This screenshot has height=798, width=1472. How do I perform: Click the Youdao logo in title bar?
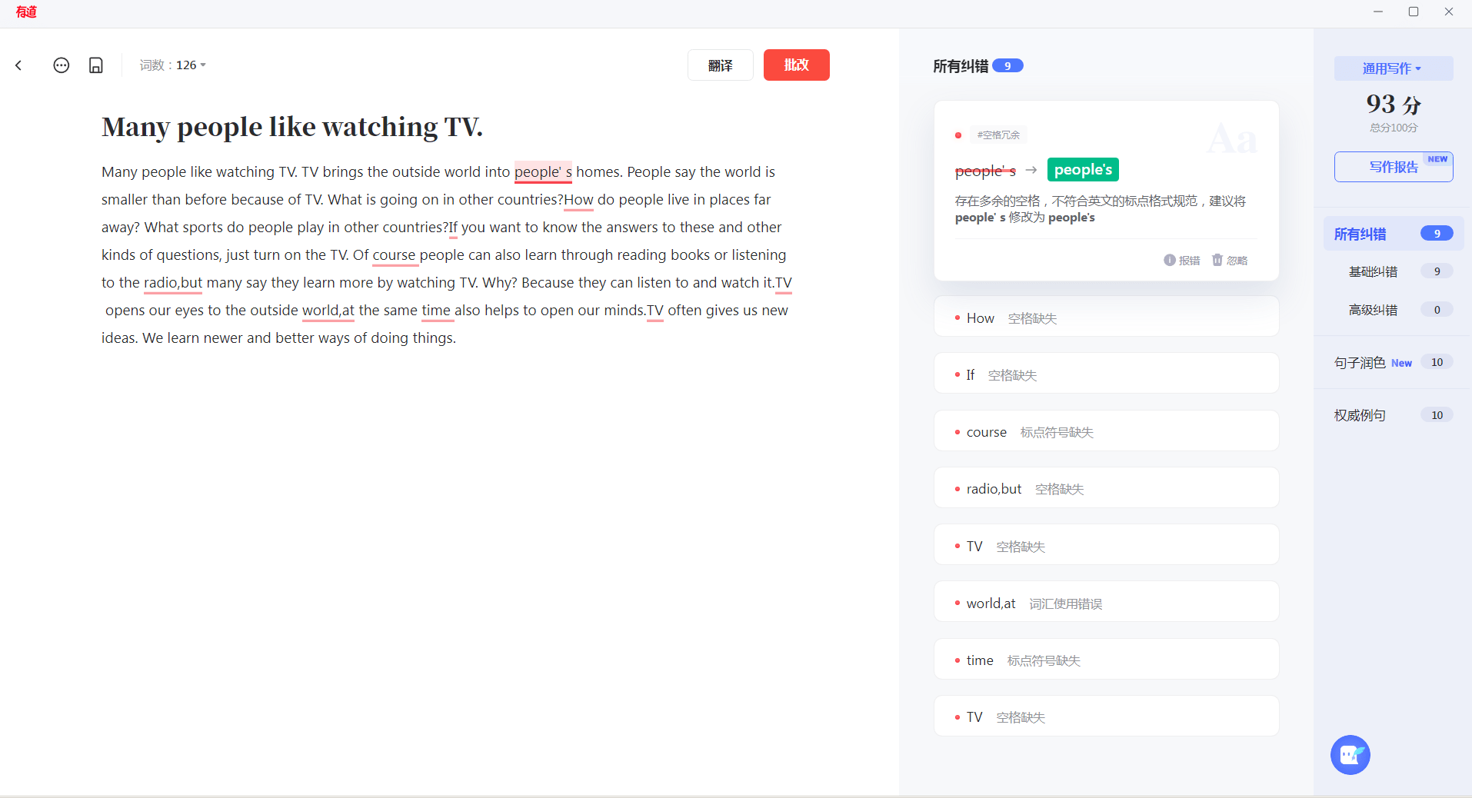pyautogui.click(x=26, y=12)
